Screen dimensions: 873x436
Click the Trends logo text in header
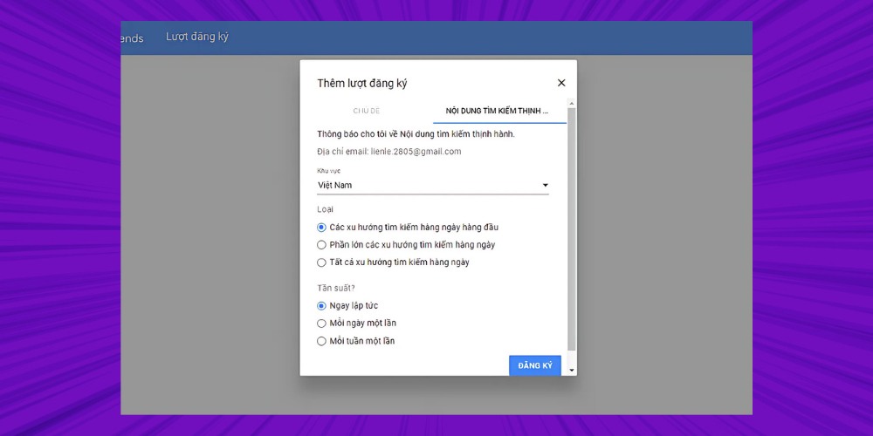[x=132, y=38]
